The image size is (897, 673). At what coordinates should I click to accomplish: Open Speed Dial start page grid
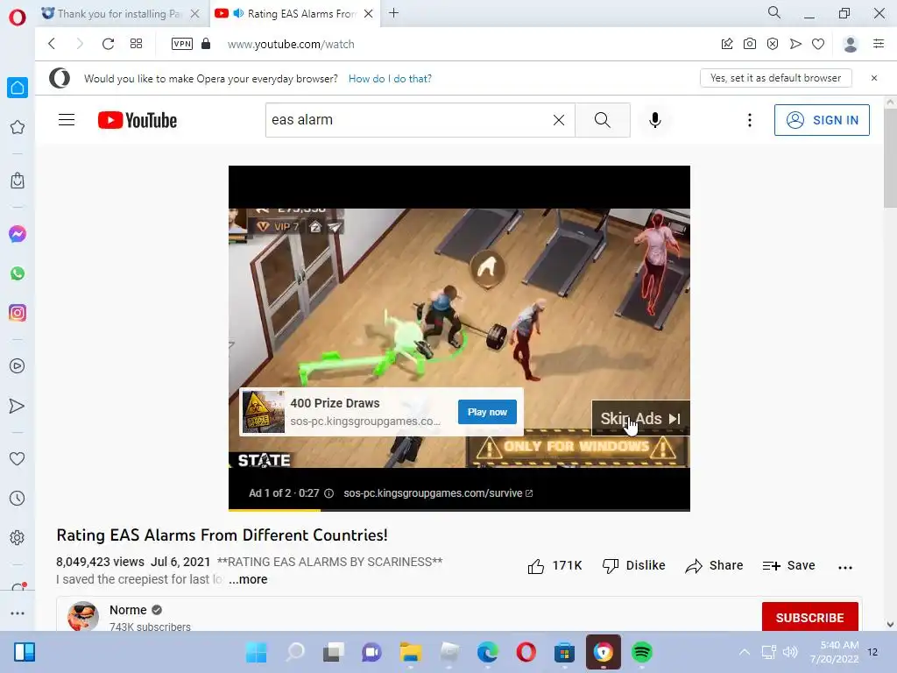(136, 44)
